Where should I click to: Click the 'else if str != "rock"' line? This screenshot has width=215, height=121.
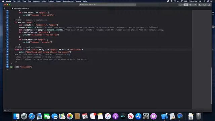click(x=49, y=49)
